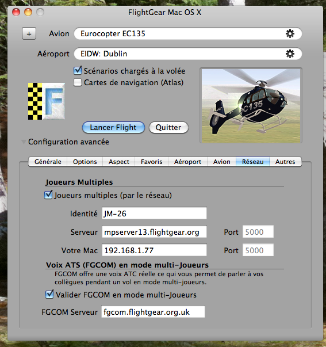The width and height of the screenshot is (326, 347).
Task: Toggle Scénarios chargés à la volée checkbox
Action: 78,71
